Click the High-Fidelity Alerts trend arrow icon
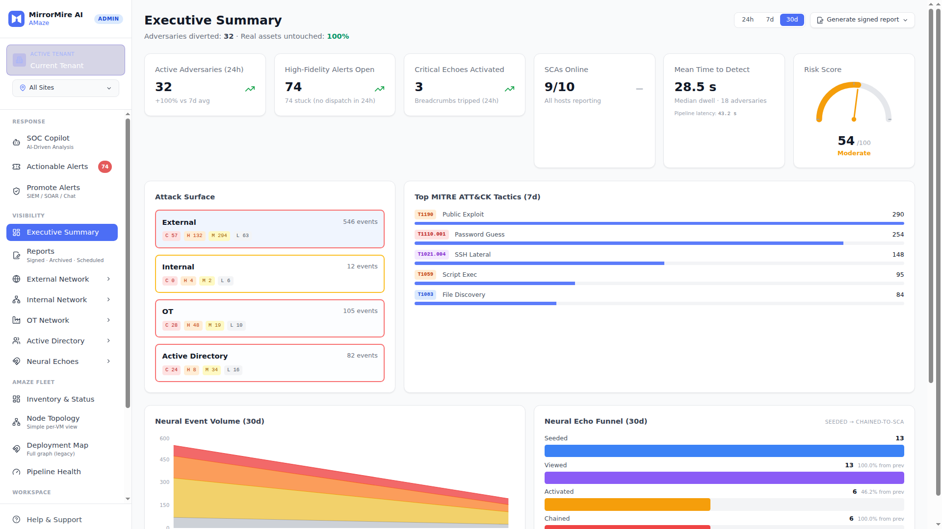The image size is (942, 529). (380, 89)
